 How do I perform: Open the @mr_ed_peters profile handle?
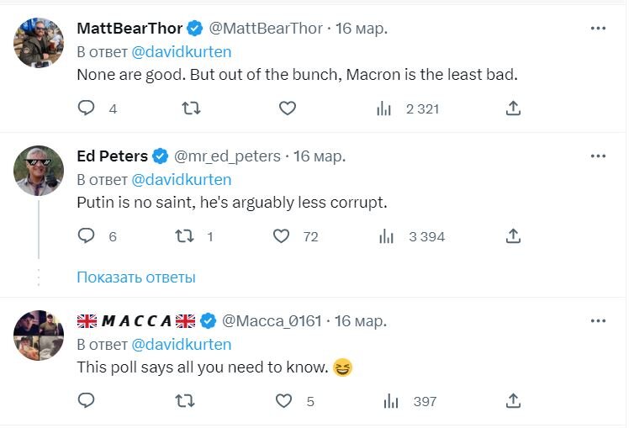point(229,156)
